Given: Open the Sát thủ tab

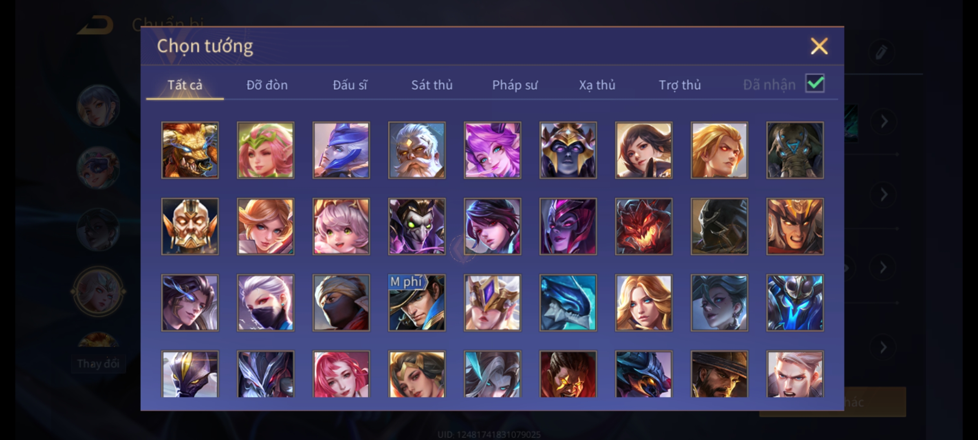Looking at the screenshot, I should (432, 85).
